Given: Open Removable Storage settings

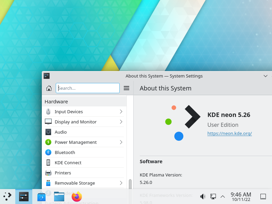Looking at the screenshot, I should point(84,183).
